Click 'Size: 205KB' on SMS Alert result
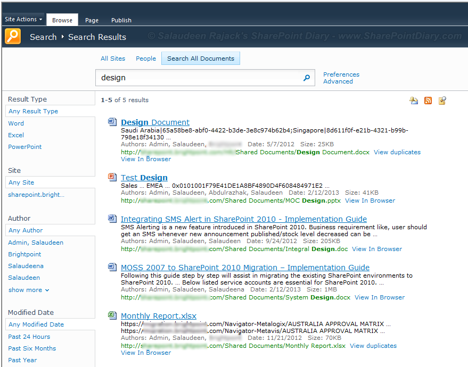Image resolution: width=468 pixels, height=367 pixels. [x=322, y=241]
